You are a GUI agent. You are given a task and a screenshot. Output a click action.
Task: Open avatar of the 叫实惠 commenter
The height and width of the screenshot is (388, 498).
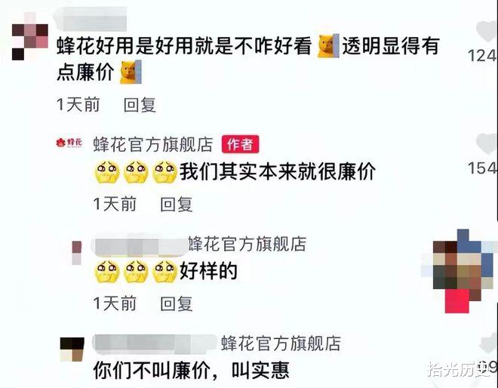click(72, 350)
